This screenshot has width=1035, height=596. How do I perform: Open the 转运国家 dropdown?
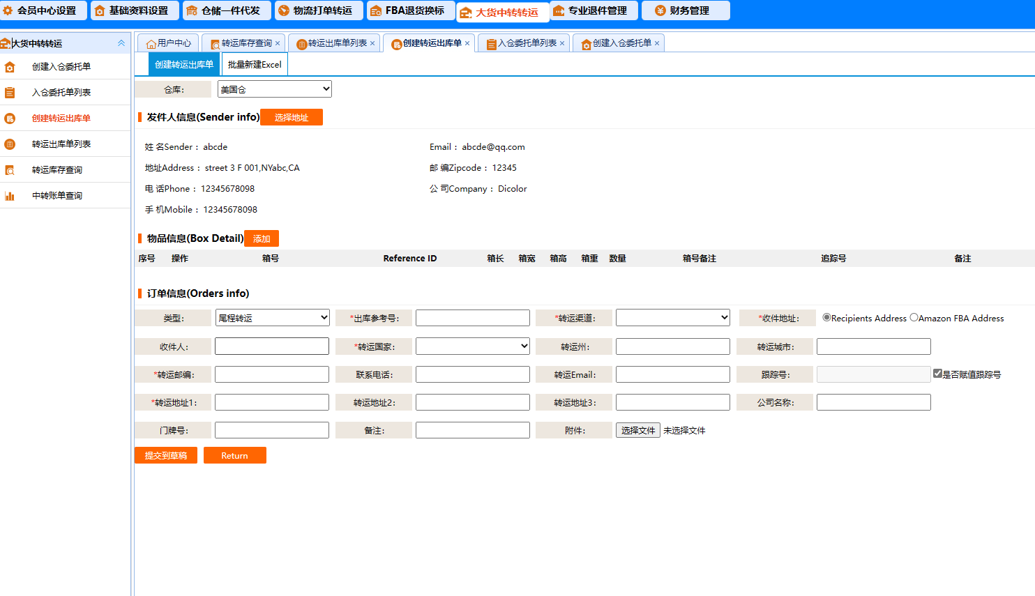[x=473, y=346]
